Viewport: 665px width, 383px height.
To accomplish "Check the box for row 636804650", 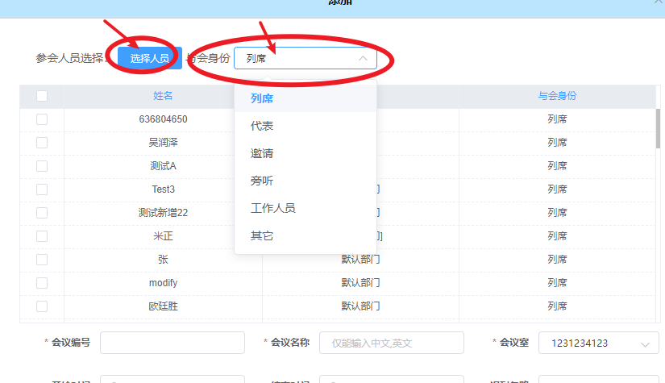I will (42, 119).
